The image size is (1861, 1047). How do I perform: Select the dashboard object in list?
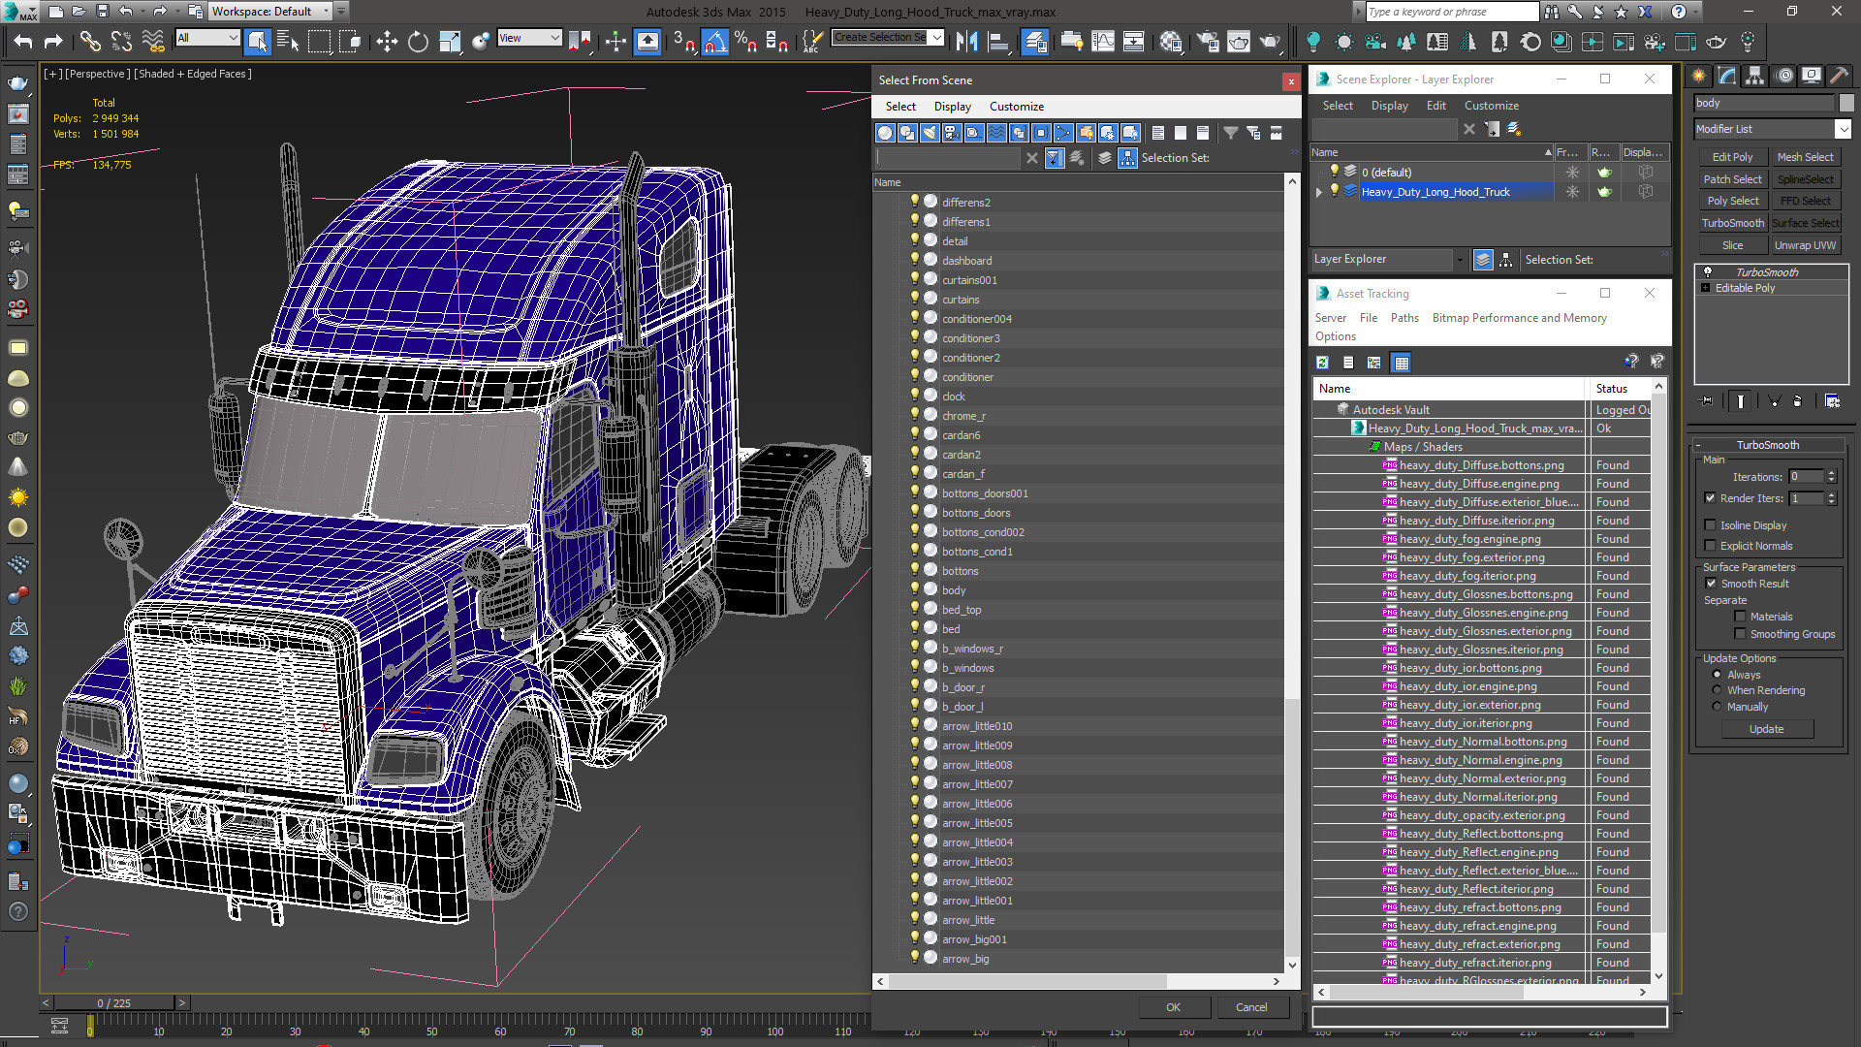[966, 261]
